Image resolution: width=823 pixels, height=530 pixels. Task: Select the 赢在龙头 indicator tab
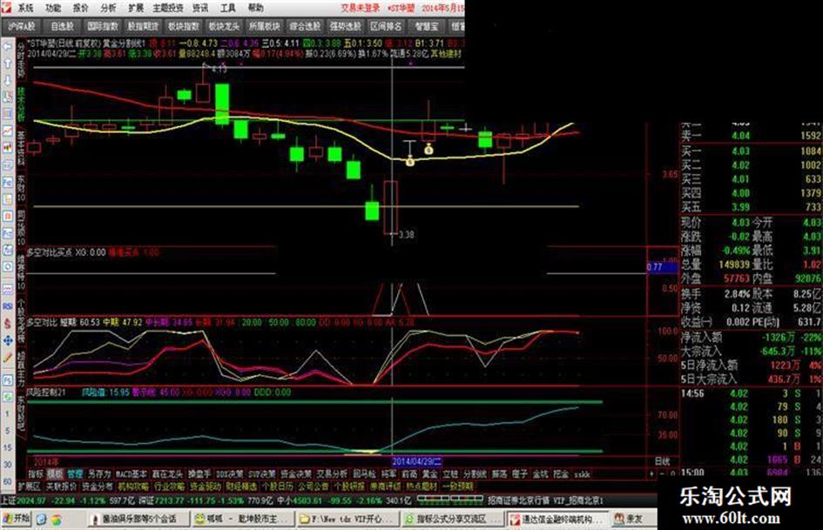[167, 473]
